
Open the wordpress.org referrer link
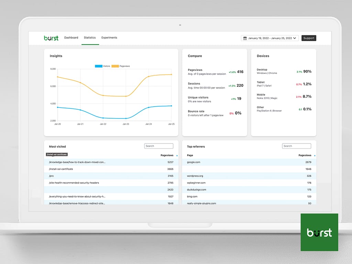(195, 176)
